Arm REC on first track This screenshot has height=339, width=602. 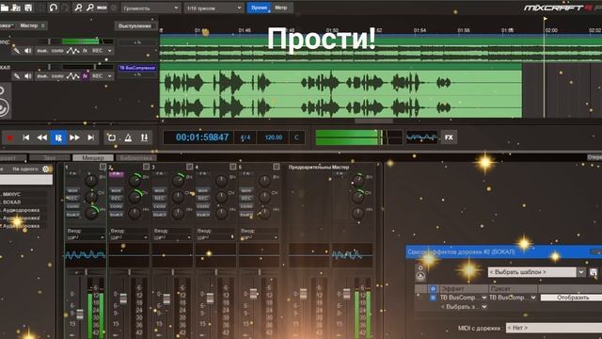97,51
